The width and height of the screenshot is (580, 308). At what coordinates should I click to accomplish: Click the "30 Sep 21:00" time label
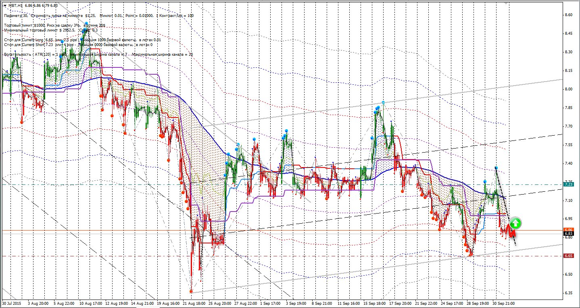pos(504,303)
